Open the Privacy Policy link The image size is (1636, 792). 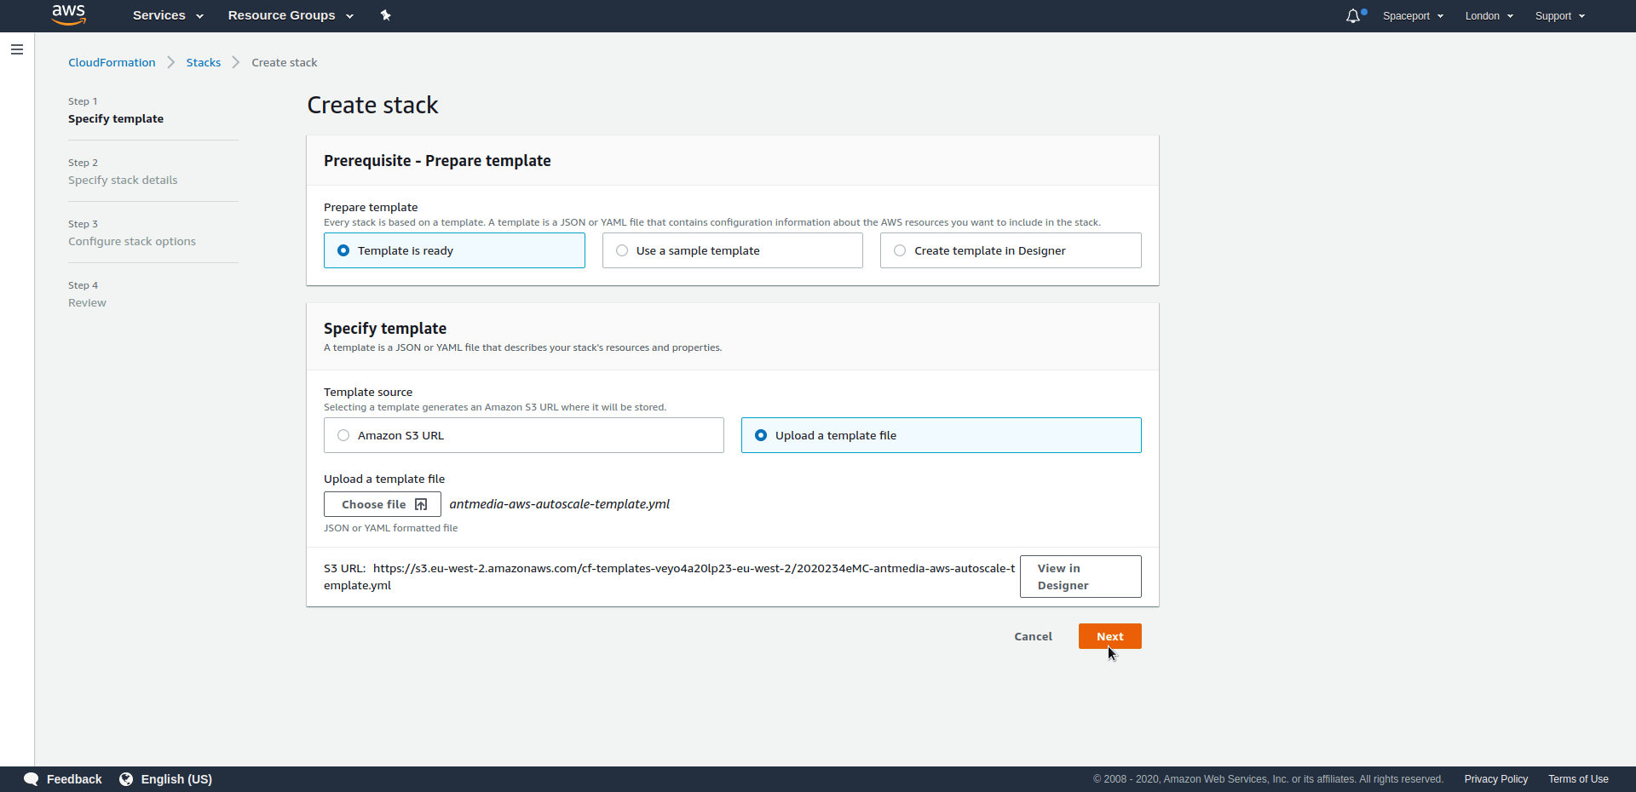point(1495,779)
